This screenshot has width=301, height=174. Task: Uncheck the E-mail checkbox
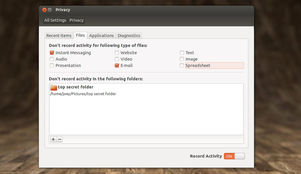point(117,66)
